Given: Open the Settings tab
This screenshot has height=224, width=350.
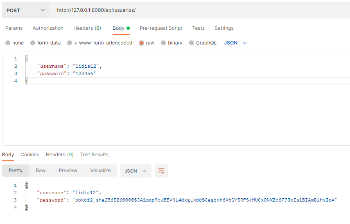Looking at the screenshot, I should pos(224,28).
